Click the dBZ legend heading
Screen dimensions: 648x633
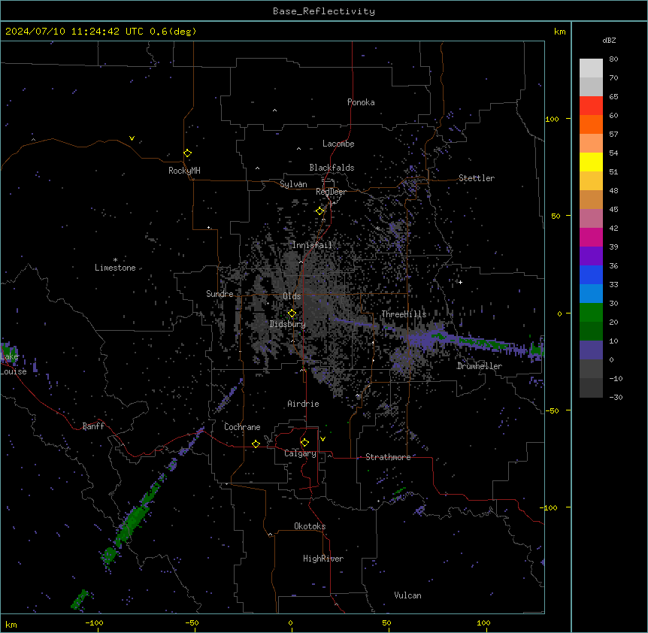[609, 40]
